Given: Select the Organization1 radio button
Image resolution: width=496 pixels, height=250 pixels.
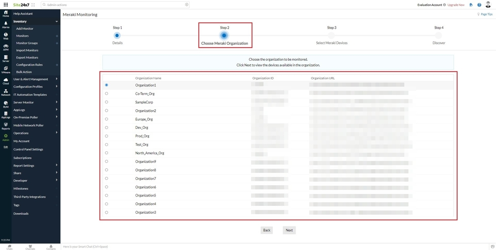Looking at the screenshot, I should (x=107, y=85).
